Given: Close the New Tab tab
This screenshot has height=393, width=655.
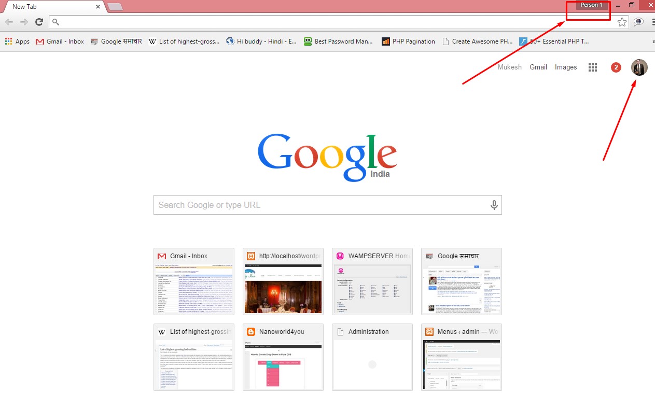Looking at the screenshot, I should (x=98, y=7).
